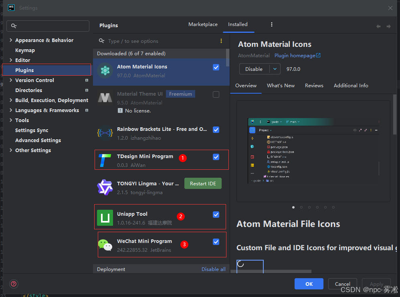Screen dimensions: 400x297
Task: Click the Cancel button
Action: point(342,284)
